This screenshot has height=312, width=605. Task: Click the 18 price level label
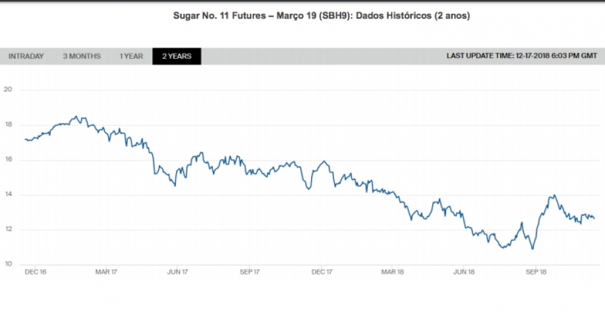point(7,125)
